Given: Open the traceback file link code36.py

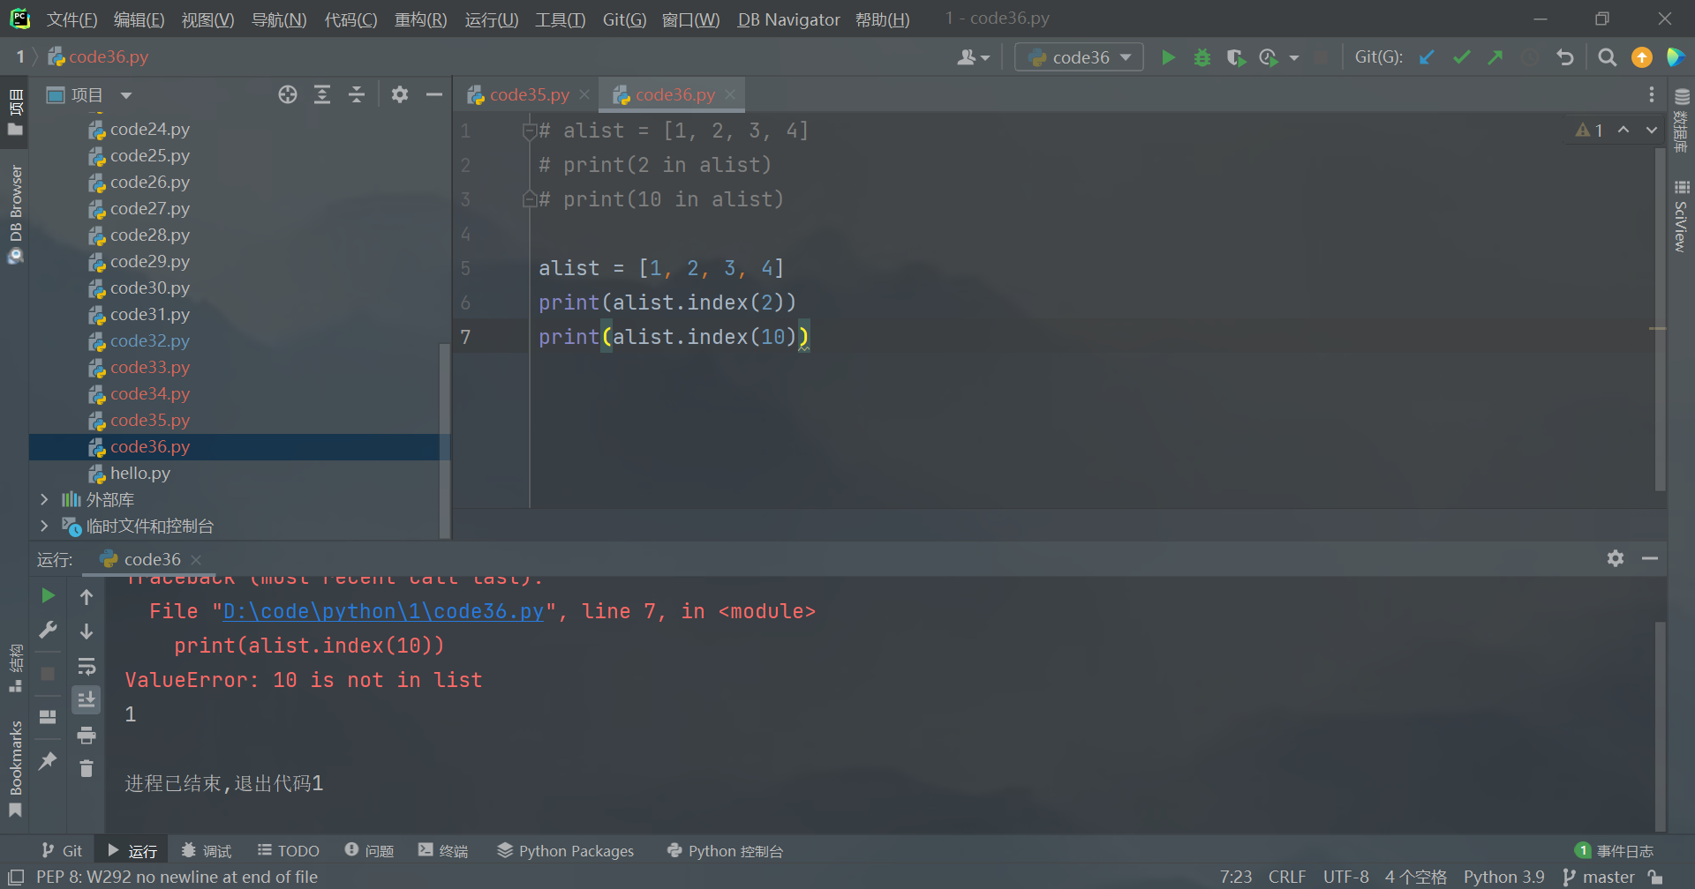Looking at the screenshot, I should [383, 611].
